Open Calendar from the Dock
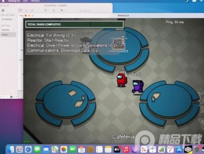The width and height of the screenshot is (204, 154). pyautogui.click(x=82, y=150)
